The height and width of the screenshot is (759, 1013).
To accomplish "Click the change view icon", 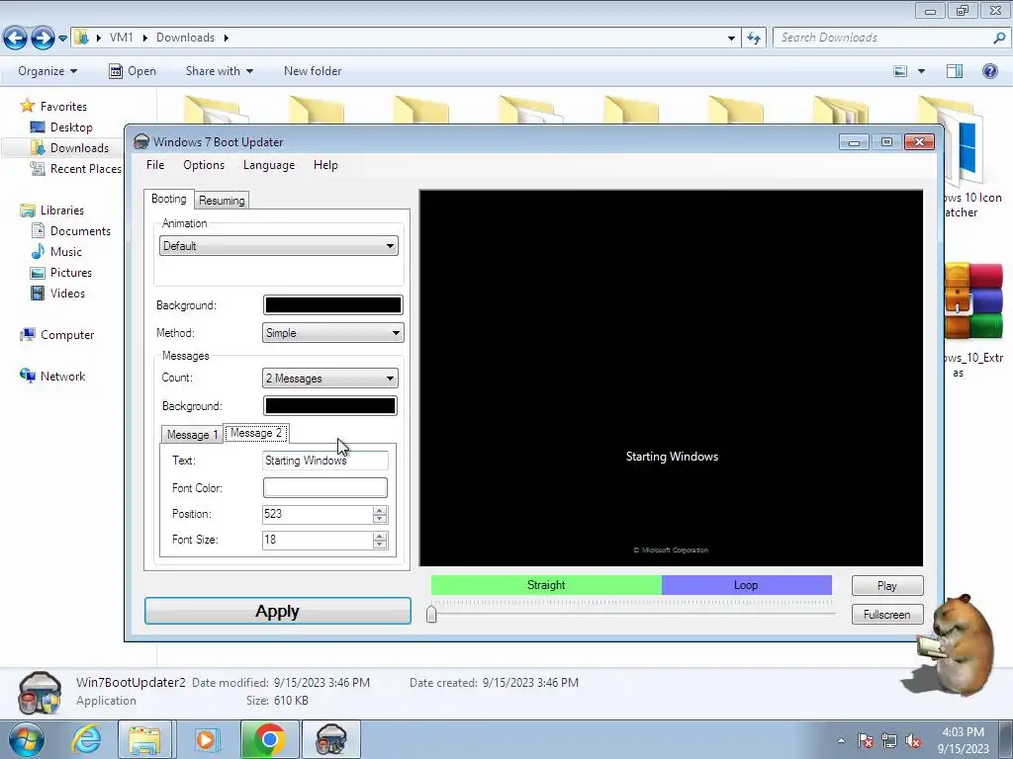I will point(900,71).
